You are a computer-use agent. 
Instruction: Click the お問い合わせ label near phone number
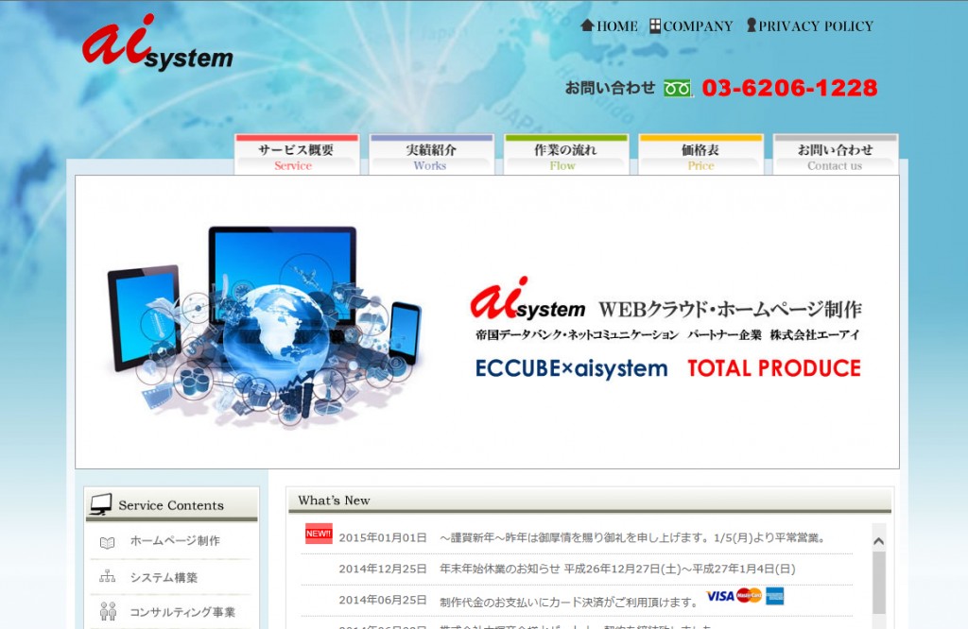pyautogui.click(x=610, y=88)
